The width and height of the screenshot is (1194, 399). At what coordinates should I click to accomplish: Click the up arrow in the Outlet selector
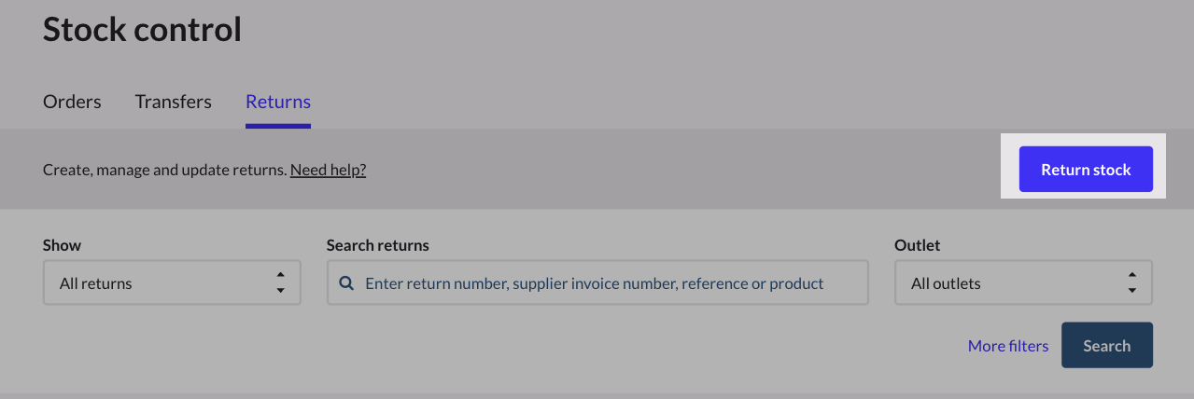click(1131, 276)
